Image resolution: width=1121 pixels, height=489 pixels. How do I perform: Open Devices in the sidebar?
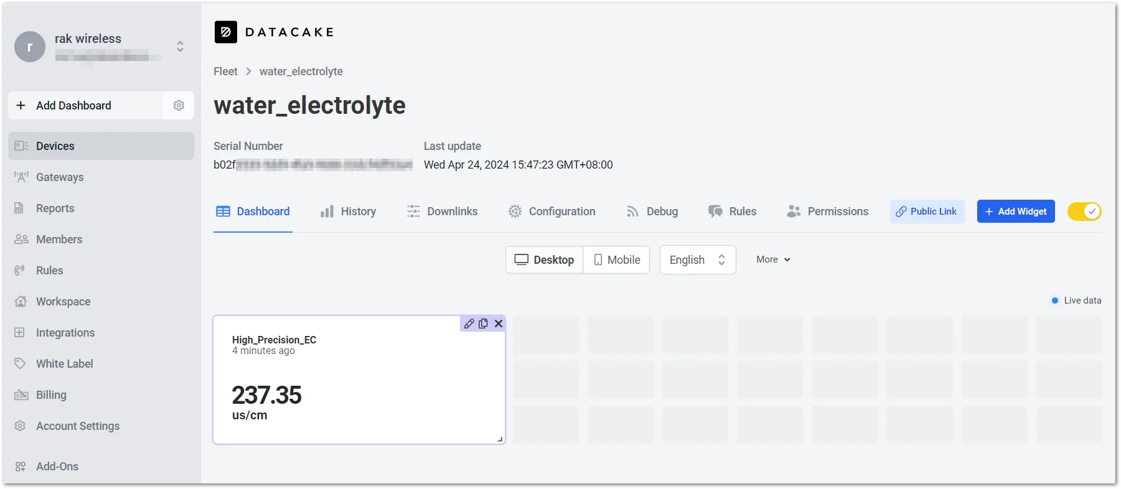tap(101, 146)
